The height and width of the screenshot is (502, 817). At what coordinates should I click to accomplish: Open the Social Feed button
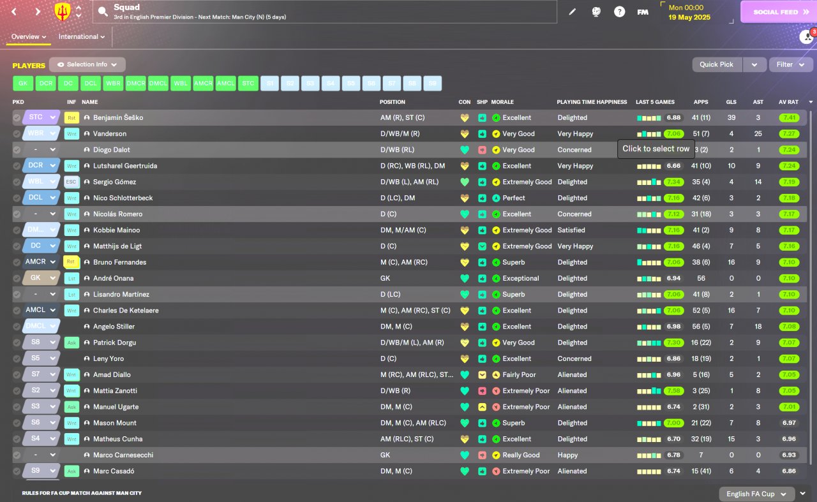779,12
